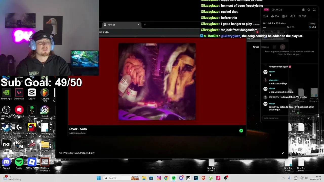Click the Add comment field in LIVE panel
Screen dimensions: 324x182
284,118
